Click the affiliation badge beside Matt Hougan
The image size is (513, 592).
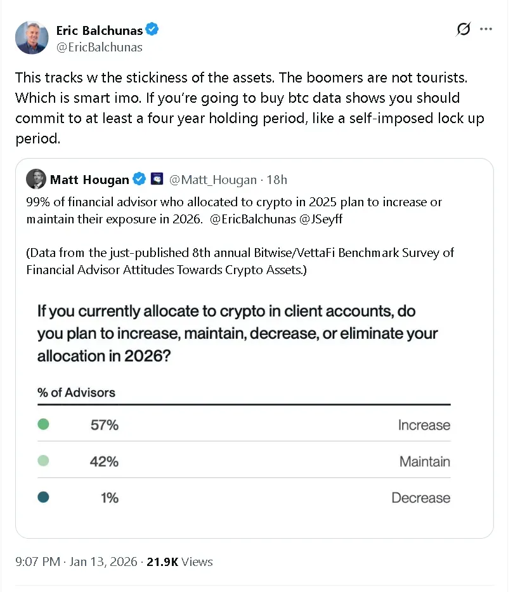point(158,180)
